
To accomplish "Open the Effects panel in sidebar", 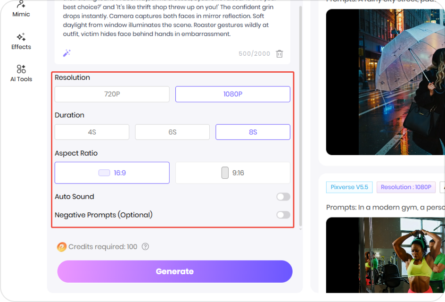I will 21,42.
